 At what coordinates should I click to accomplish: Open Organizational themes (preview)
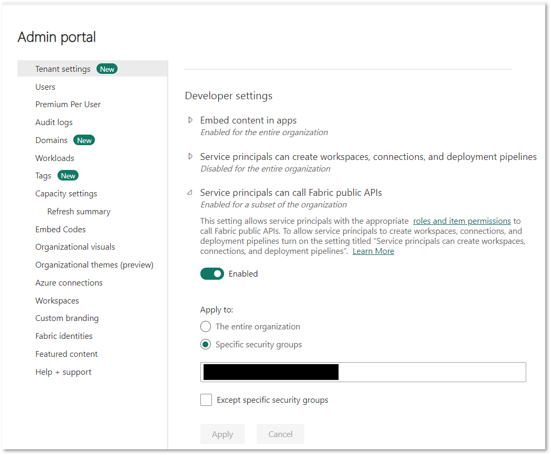(94, 265)
